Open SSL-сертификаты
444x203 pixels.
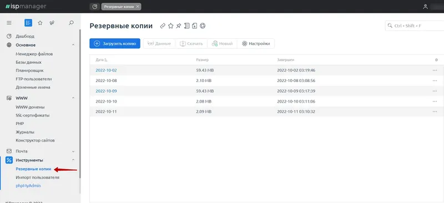pyautogui.click(x=33, y=115)
